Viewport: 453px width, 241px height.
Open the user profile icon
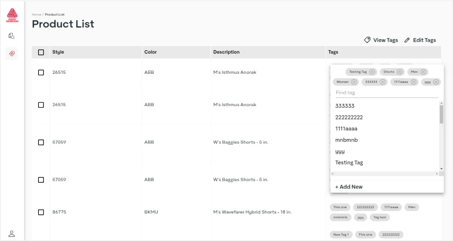[x=12, y=234]
